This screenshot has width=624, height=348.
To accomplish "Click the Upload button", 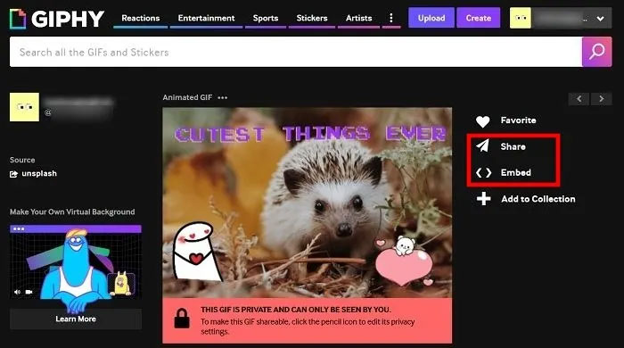I will click(x=431, y=18).
